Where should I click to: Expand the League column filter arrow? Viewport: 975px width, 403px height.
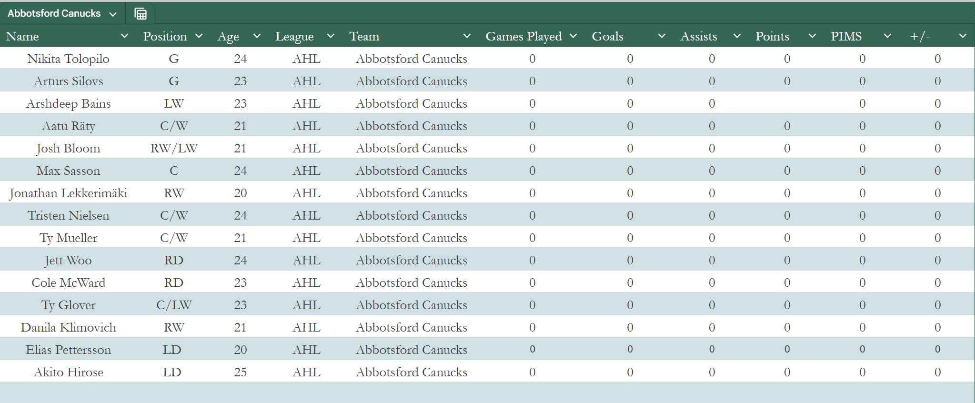coord(331,36)
